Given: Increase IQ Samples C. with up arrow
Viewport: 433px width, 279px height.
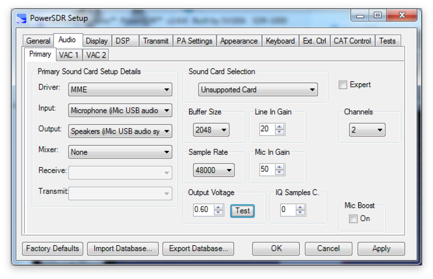Looking at the screenshot, I should coord(300,207).
